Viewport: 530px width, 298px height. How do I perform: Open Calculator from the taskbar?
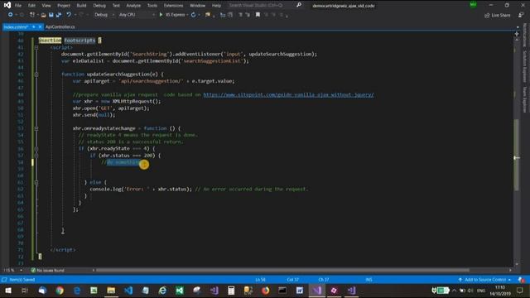pos(231,291)
